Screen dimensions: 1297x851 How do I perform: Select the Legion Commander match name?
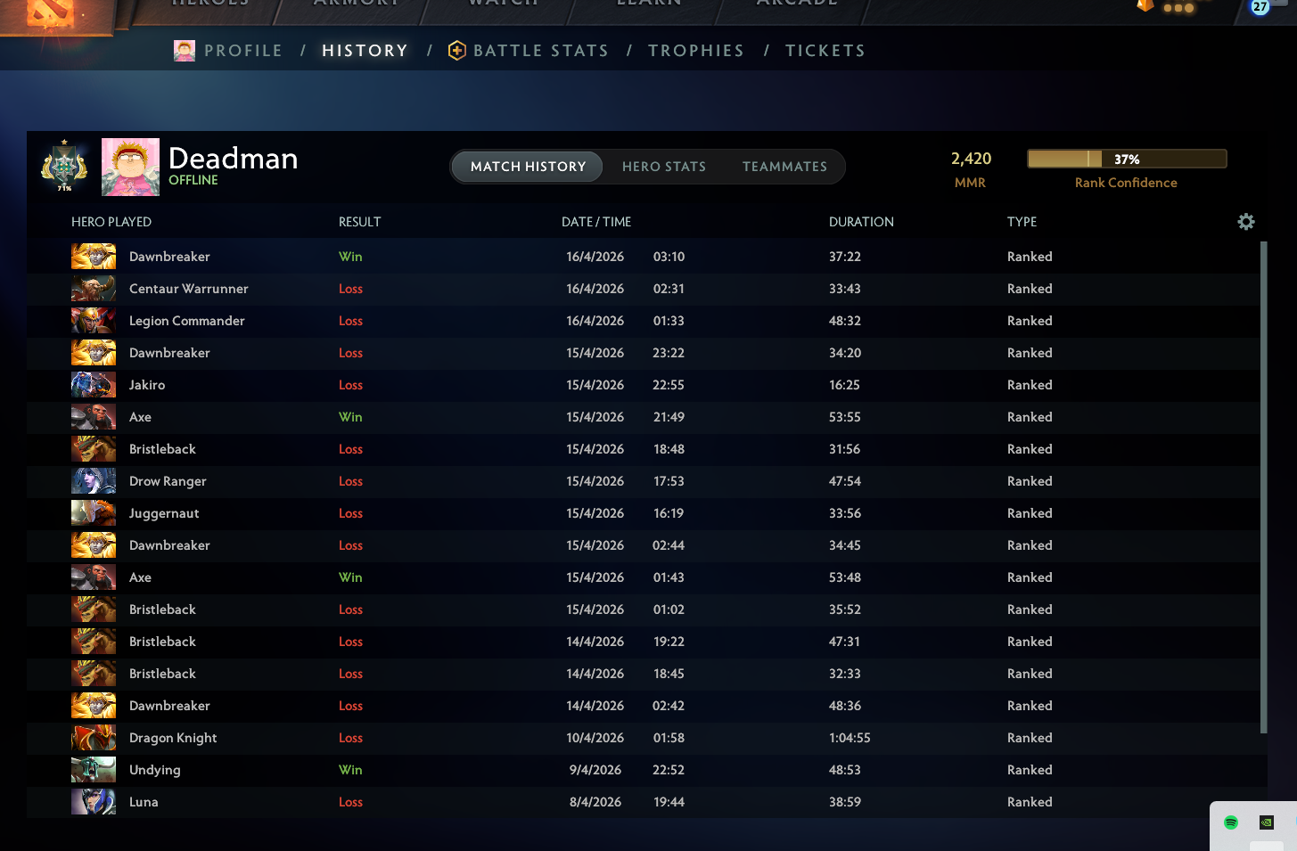pos(187,321)
